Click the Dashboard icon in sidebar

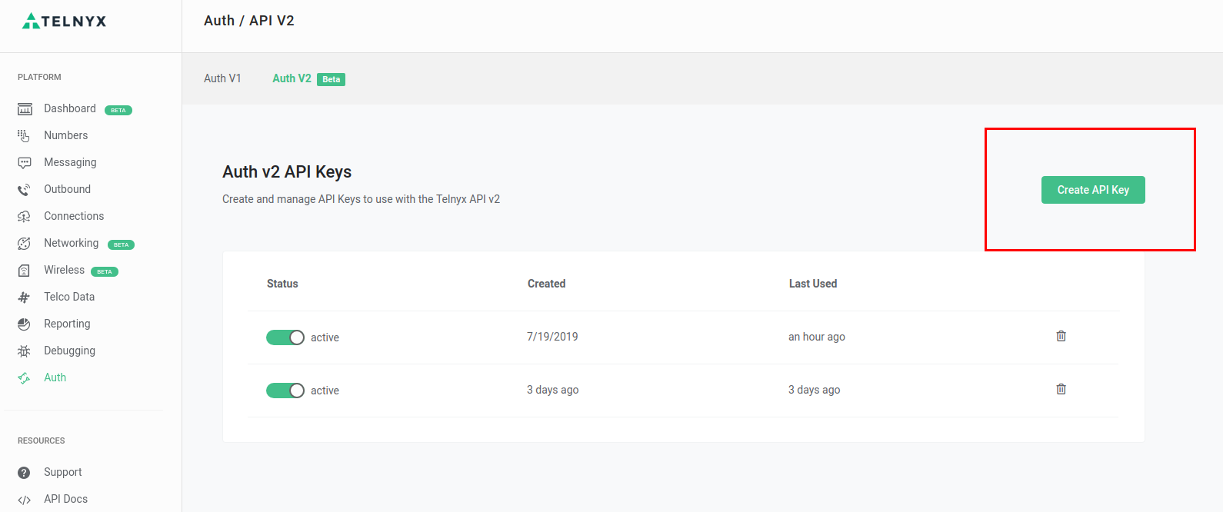point(25,109)
